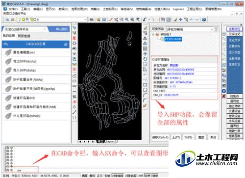Click the zoom magnifier toolbar icon

click(127, 20)
